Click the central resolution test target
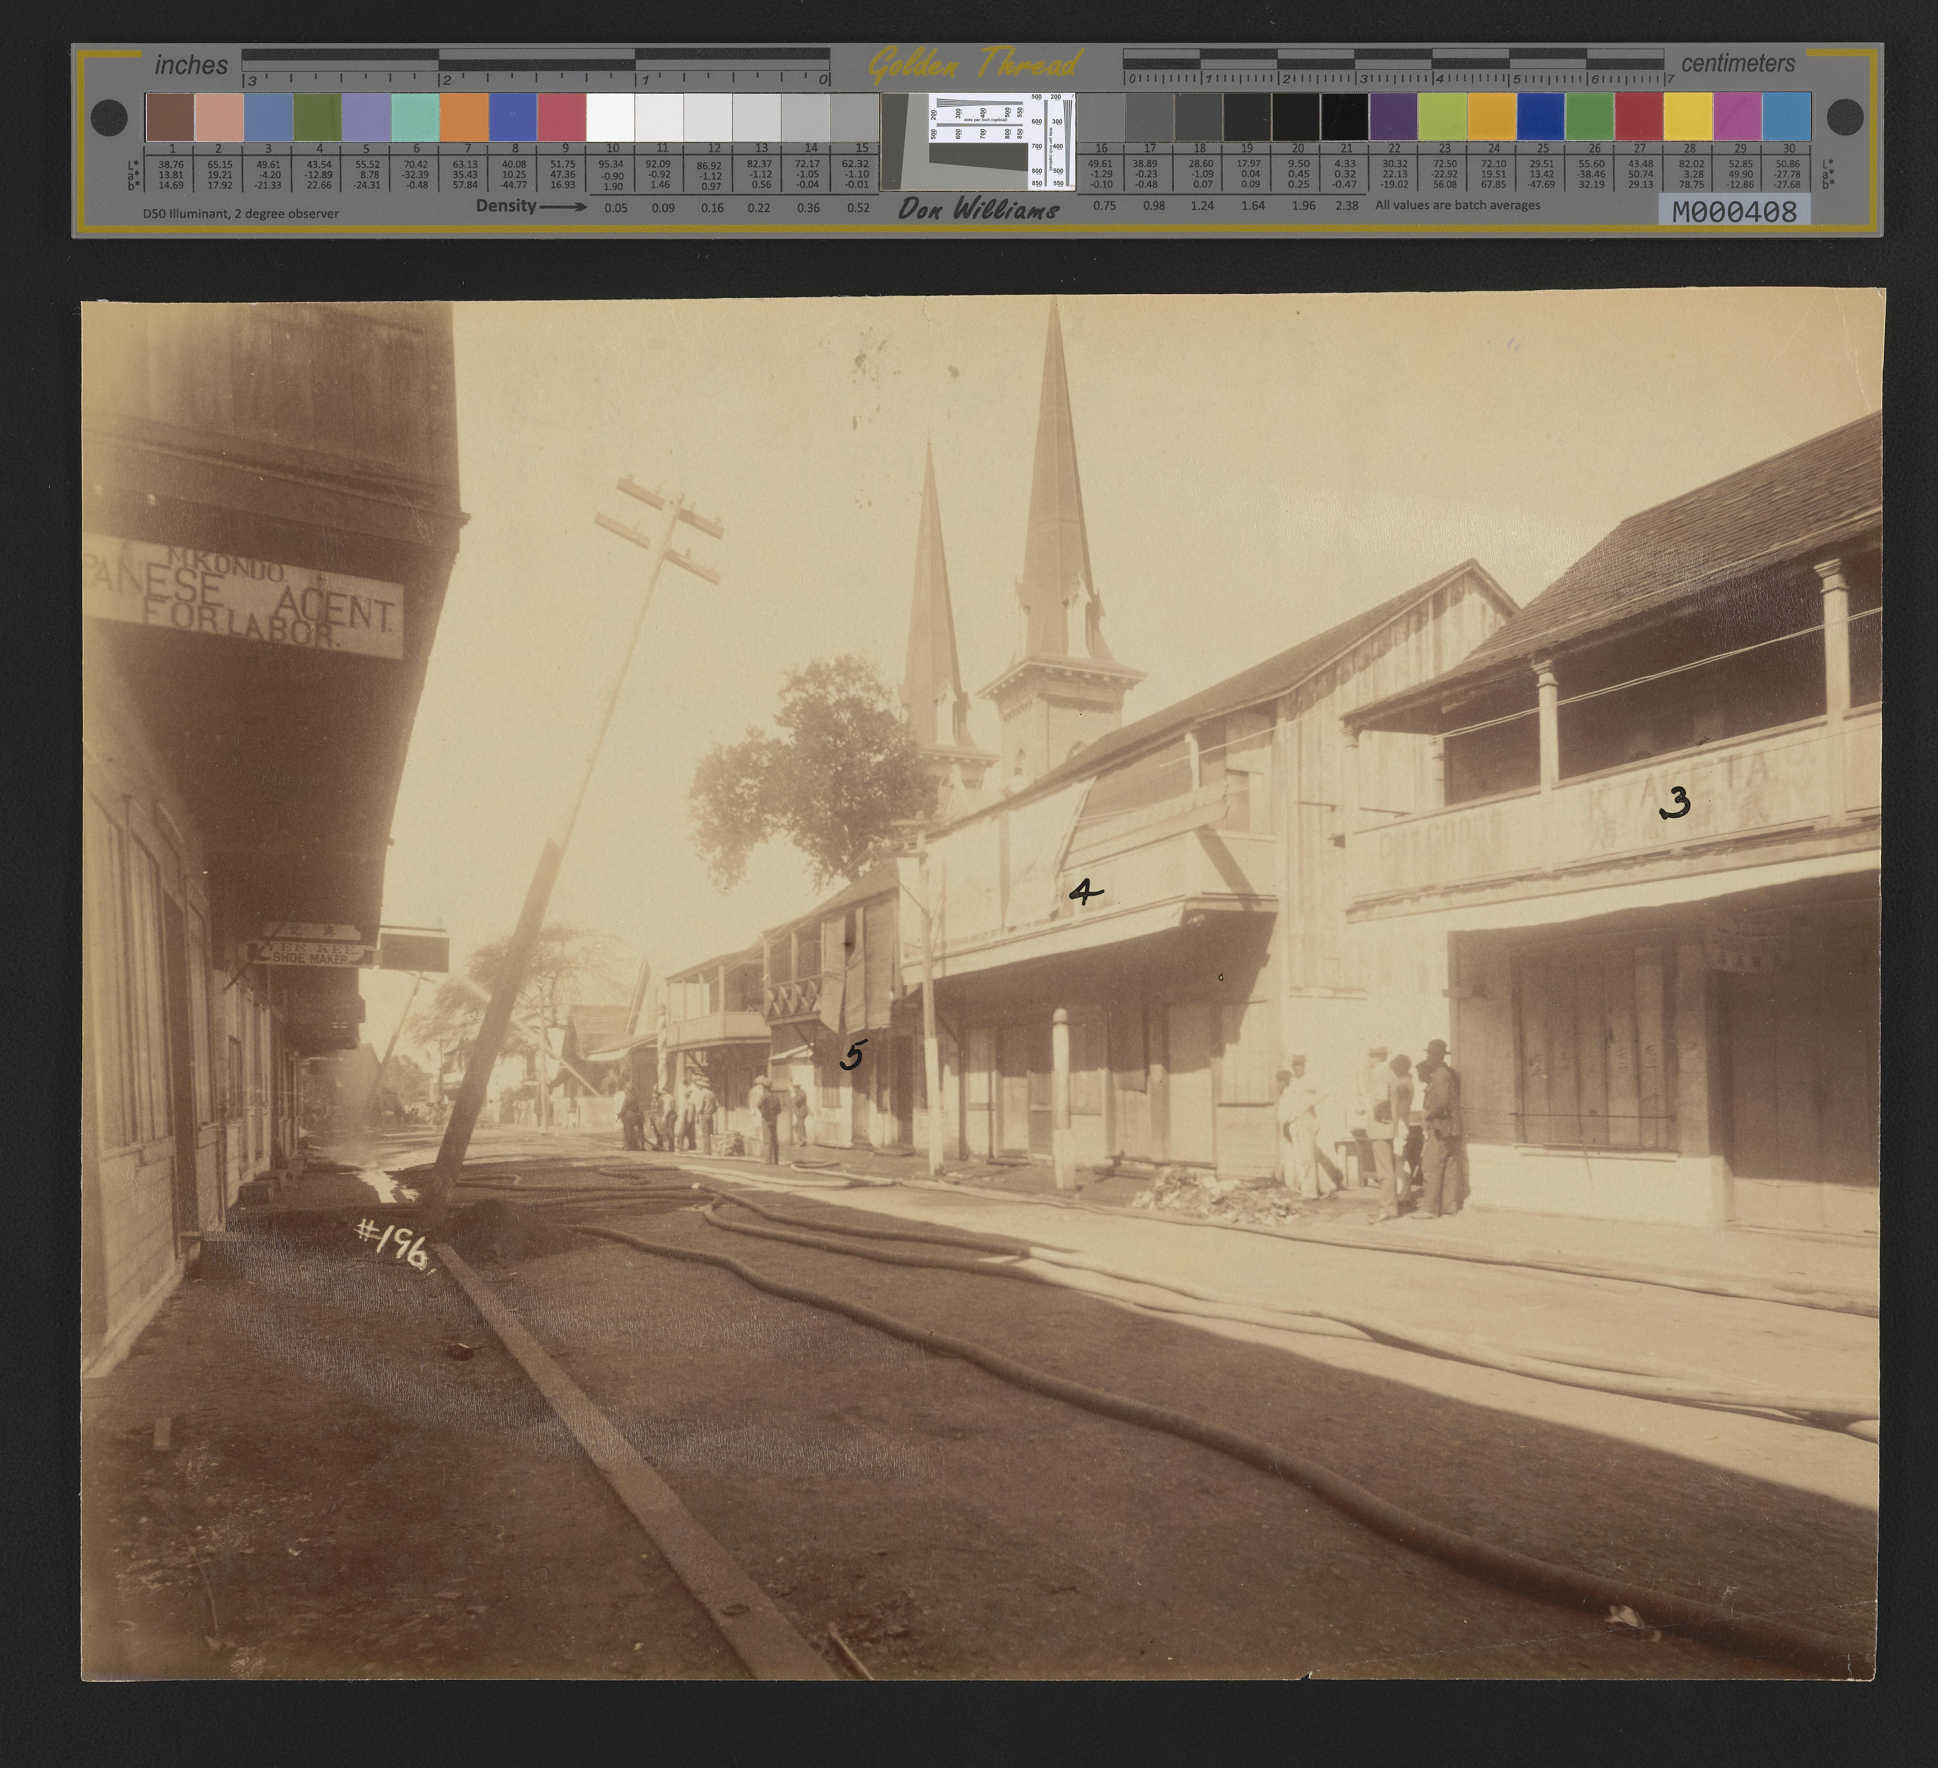The height and width of the screenshot is (1768, 1938). point(978,141)
